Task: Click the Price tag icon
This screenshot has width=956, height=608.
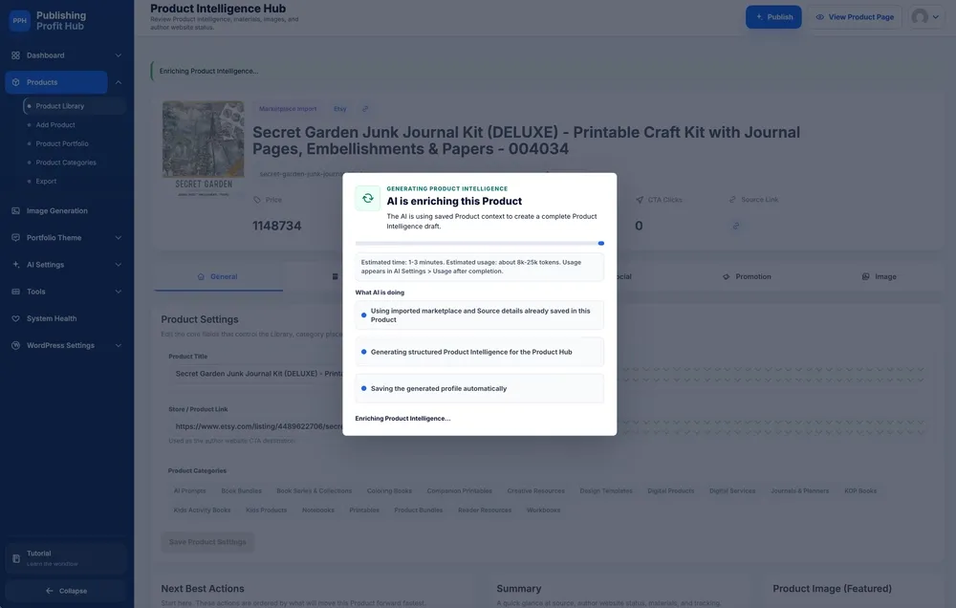Action: point(257,200)
